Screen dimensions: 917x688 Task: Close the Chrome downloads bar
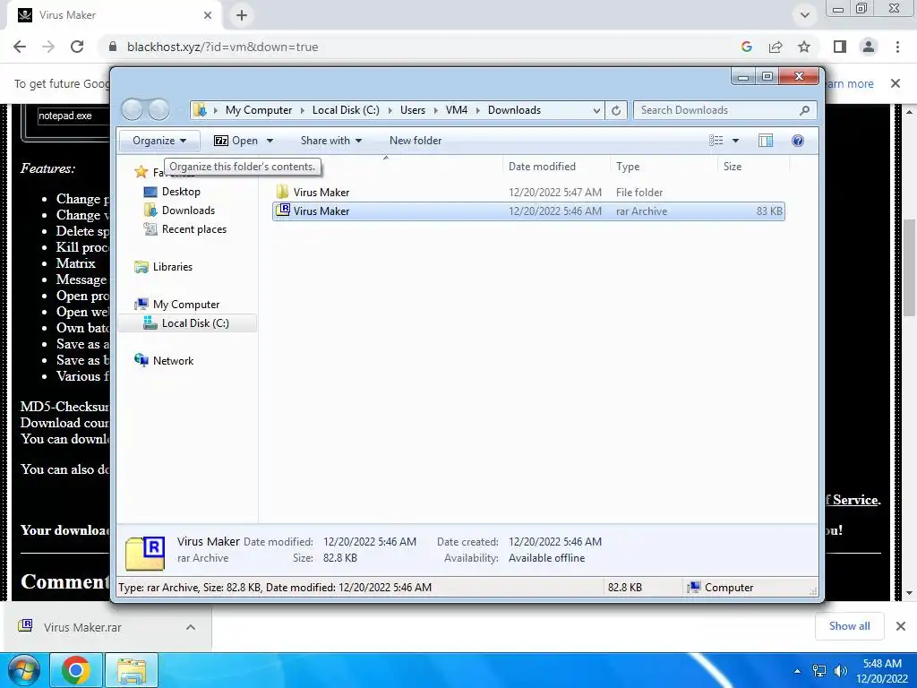pyautogui.click(x=901, y=626)
